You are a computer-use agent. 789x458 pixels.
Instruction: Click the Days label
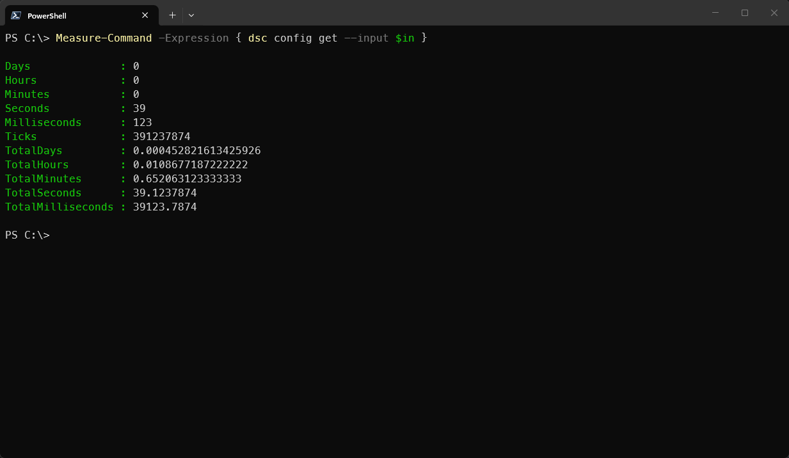click(18, 67)
